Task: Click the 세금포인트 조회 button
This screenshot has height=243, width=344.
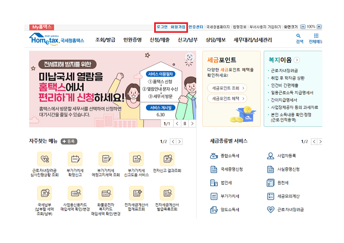Action: [x=227, y=88]
